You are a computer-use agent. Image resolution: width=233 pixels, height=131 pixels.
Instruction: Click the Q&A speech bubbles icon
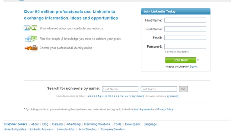pos(31,39)
